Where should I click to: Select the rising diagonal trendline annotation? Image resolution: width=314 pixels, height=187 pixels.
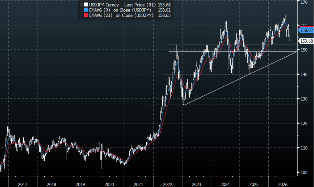point(240,78)
